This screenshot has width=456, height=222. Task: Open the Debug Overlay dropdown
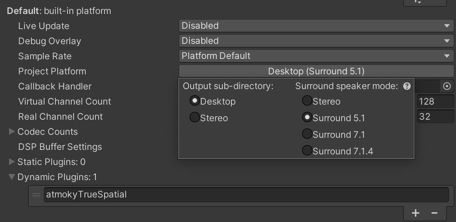pos(316,41)
